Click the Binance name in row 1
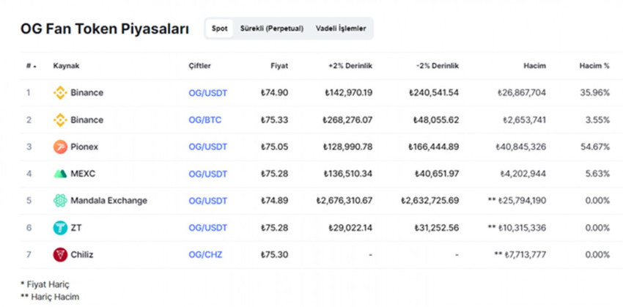 pyautogui.click(x=87, y=93)
